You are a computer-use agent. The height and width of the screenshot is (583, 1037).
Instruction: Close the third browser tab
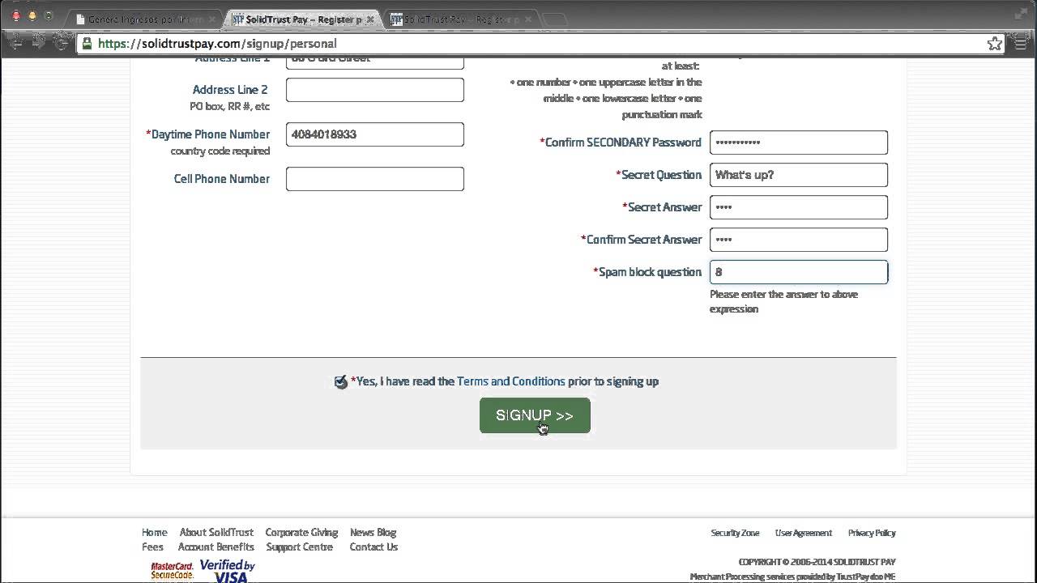(x=529, y=19)
